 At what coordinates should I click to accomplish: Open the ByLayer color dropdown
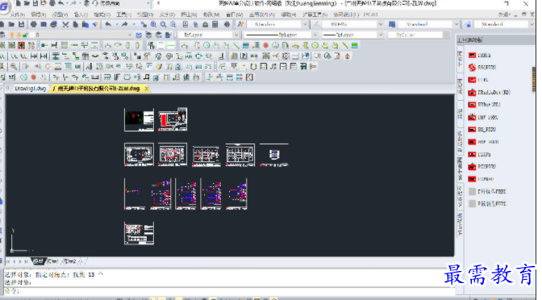(x=208, y=35)
